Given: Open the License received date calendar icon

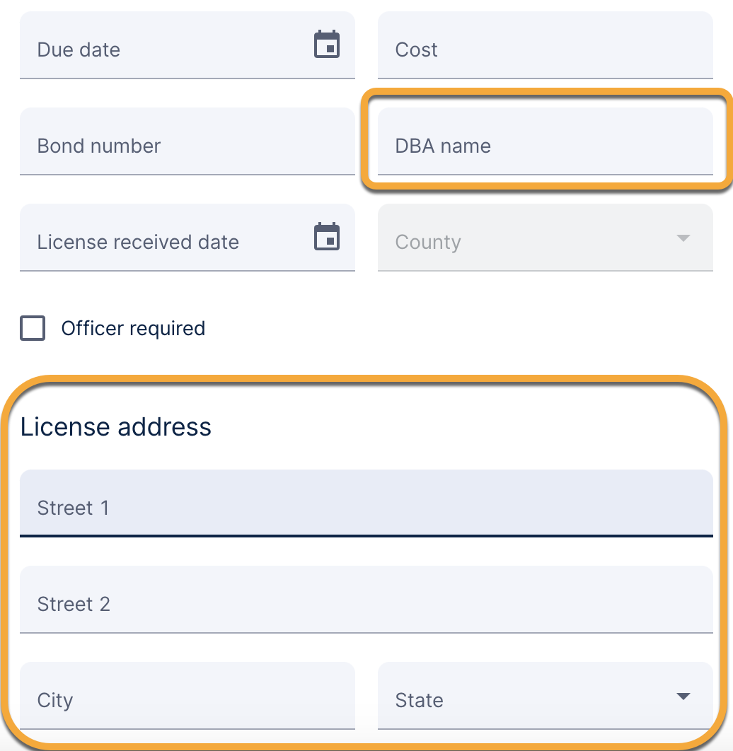Looking at the screenshot, I should [327, 237].
